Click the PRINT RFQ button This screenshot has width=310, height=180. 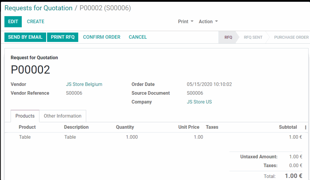pos(62,37)
